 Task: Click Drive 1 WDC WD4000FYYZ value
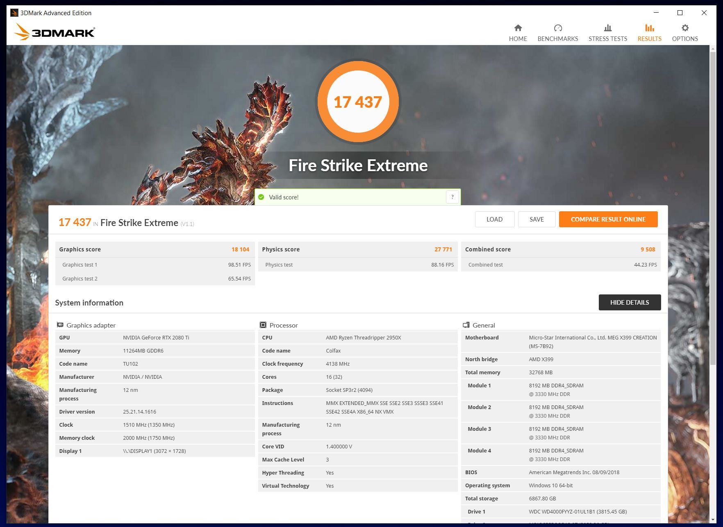pos(577,512)
